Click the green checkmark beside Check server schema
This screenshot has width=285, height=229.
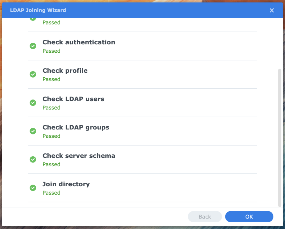(33, 159)
